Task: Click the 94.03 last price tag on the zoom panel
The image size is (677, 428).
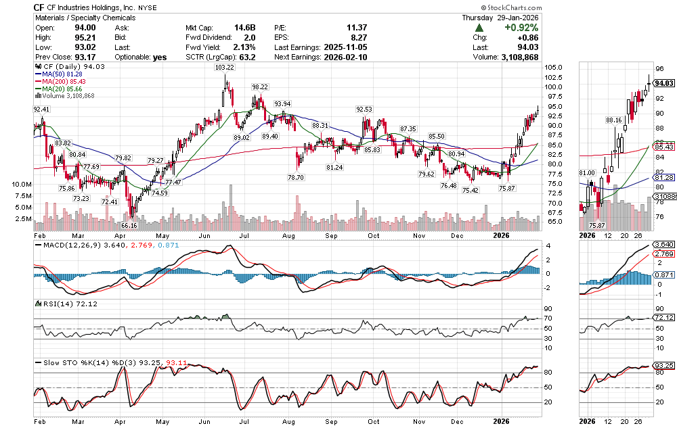Action: 664,84
